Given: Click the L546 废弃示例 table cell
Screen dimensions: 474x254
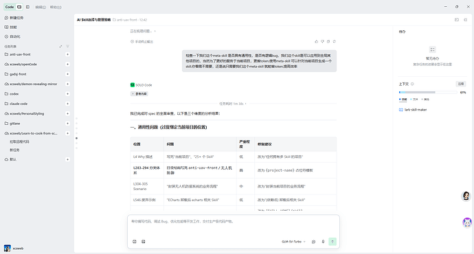Looking at the screenshot, I should (x=147, y=200).
